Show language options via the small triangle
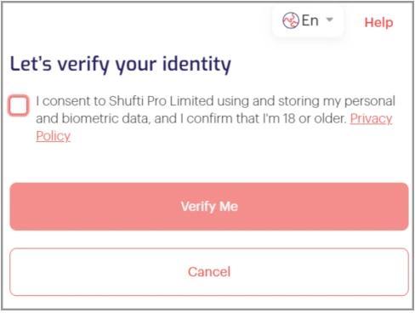Screen dimensions: 415x313 pyautogui.click(x=329, y=20)
